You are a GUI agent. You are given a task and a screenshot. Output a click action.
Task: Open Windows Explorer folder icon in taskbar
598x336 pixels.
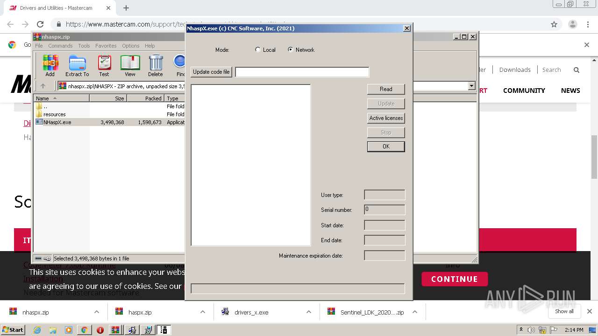tap(53, 330)
